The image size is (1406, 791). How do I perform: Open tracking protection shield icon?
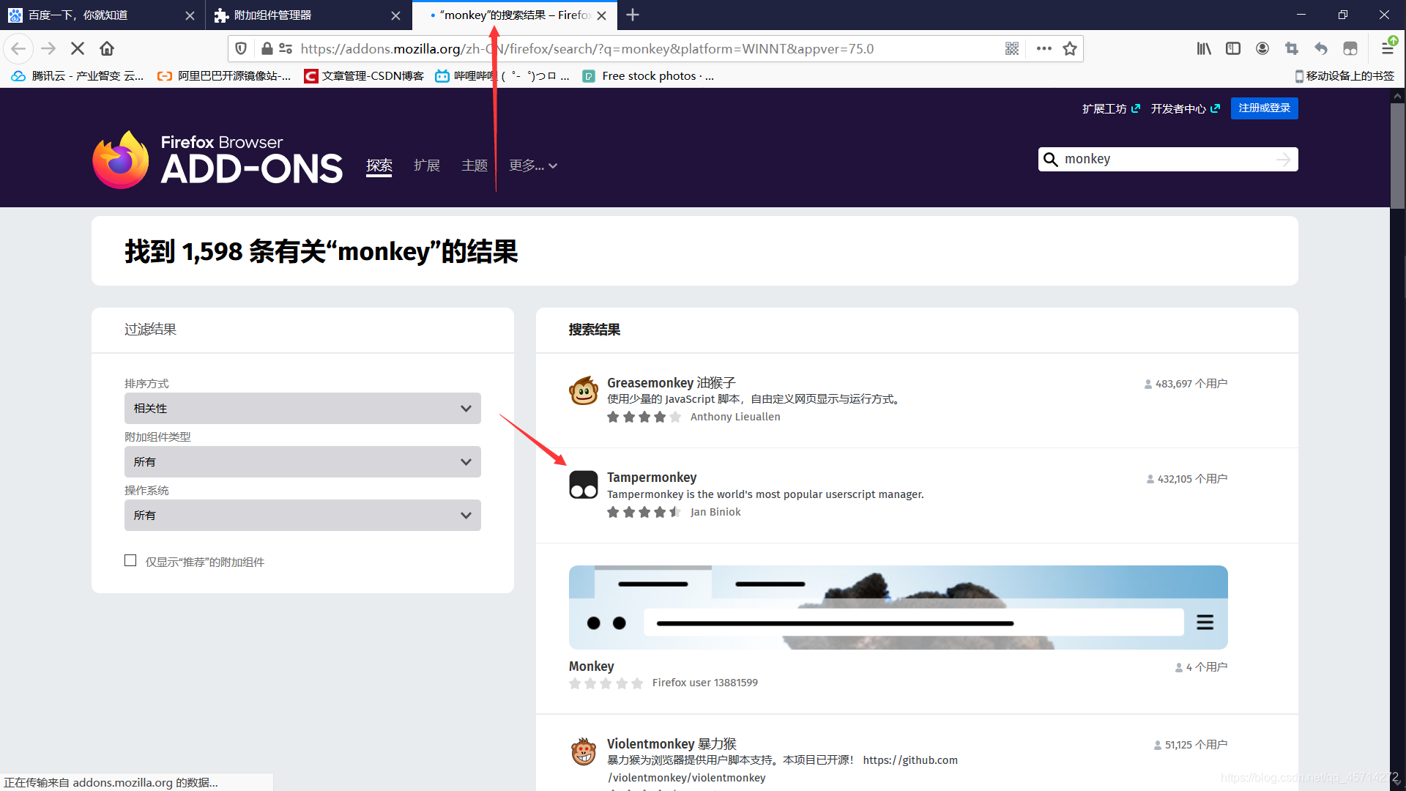[x=241, y=49]
